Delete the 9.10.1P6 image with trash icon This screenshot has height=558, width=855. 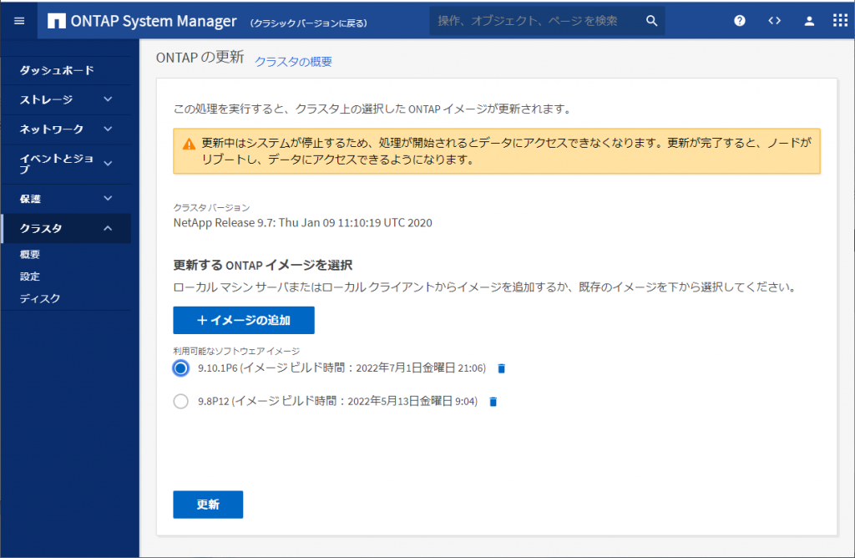502,368
